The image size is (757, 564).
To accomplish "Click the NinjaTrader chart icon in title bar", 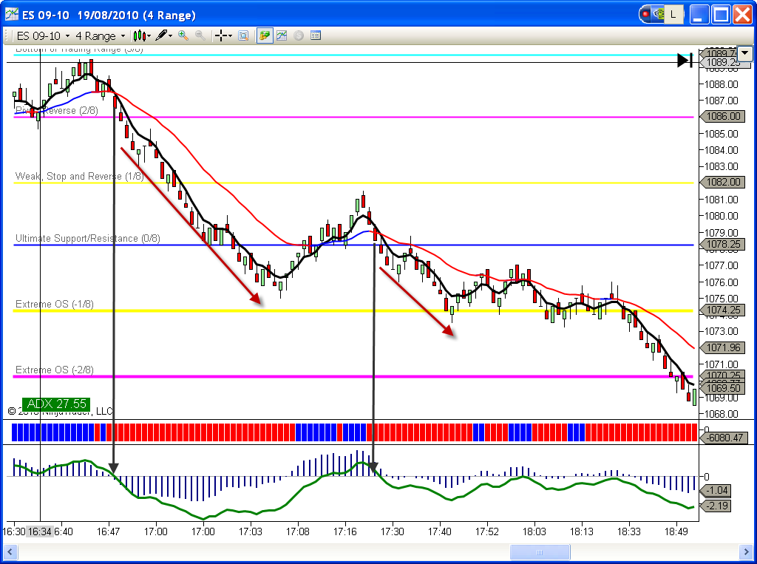I will (12, 15).
